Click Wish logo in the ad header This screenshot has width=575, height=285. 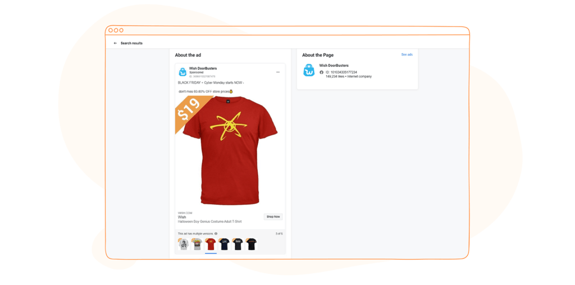pos(182,72)
